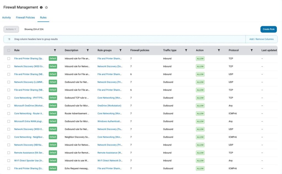Check the Network Discovery (WSD Ev.. row
Viewport: 282px width, 174px height.
pyautogui.click(x=9, y=67)
